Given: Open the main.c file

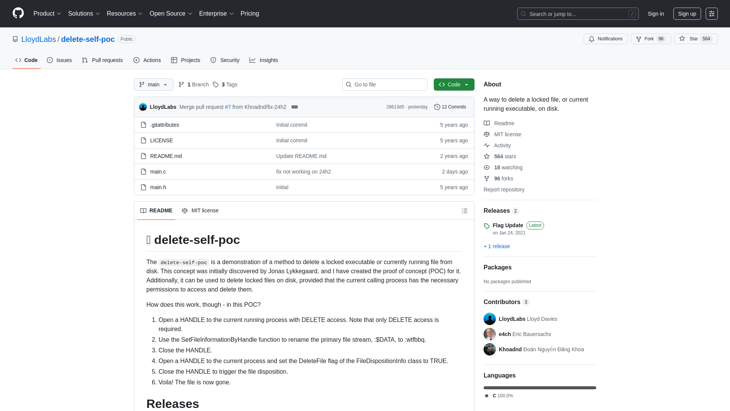Looking at the screenshot, I should coord(158,172).
